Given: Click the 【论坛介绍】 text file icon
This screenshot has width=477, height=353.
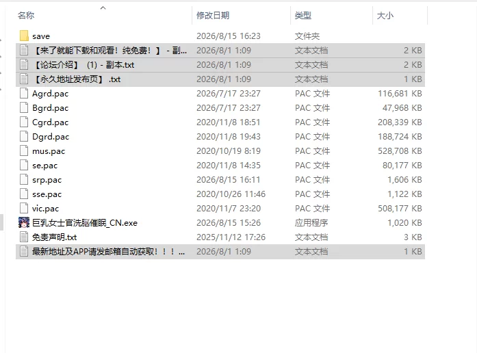Looking at the screenshot, I should coord(24,64).
